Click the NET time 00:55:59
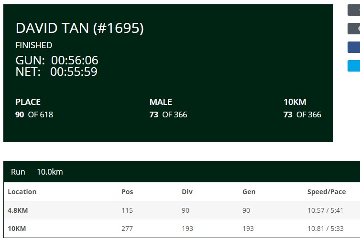The image size is (360, 239). (x=74, y=72)
